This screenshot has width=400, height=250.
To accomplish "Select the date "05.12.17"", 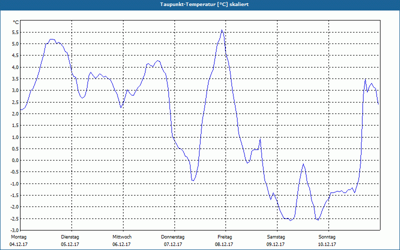I will point(70,244).
